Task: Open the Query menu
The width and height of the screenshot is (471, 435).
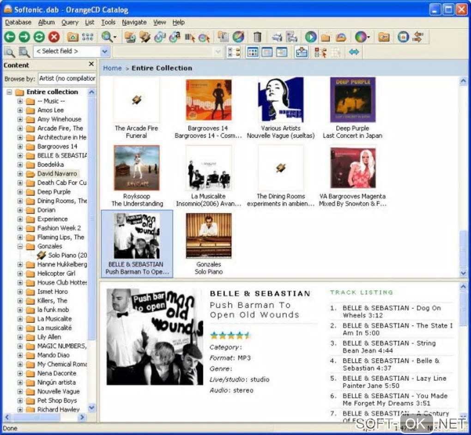Action: pyautogui.click(x=70, y=22)
